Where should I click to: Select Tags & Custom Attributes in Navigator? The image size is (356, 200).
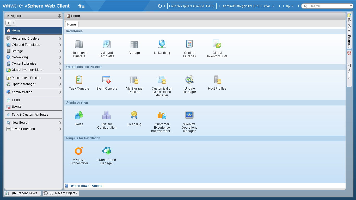(x=30, y=115)
